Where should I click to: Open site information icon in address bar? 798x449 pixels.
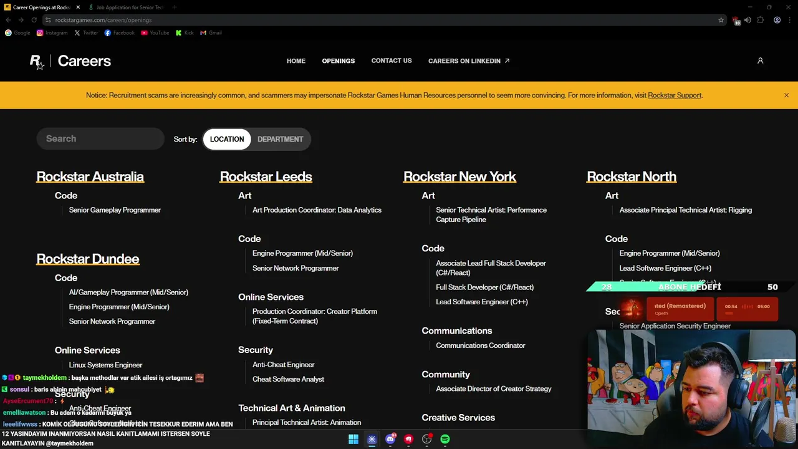48,20
